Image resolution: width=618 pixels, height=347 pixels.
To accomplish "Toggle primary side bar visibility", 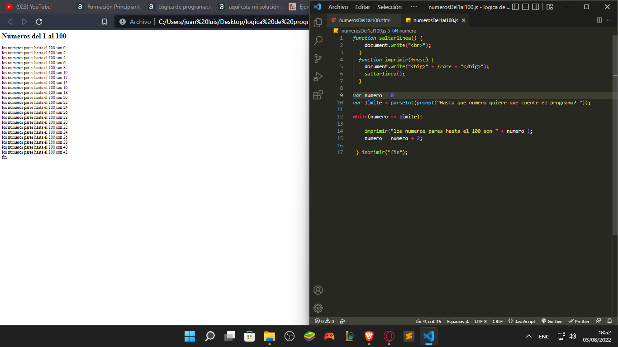I will coord(515,7).
